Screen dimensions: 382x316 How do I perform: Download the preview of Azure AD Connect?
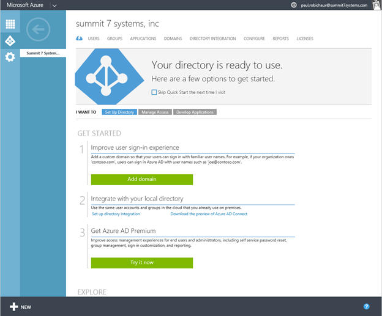coord(209,214)
